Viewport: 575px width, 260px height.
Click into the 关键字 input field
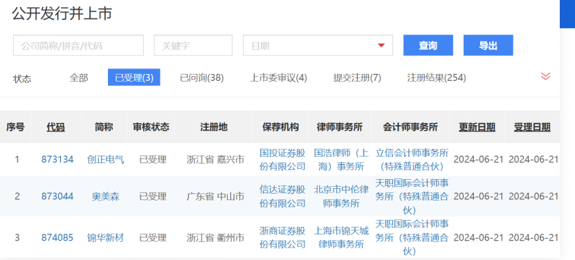(x=193, y=46)
